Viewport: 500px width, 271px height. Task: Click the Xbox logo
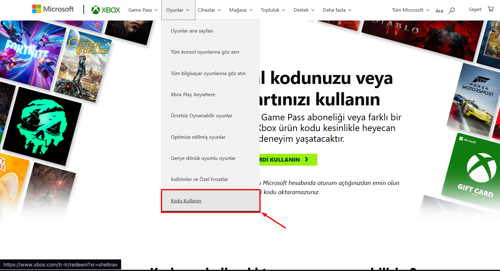[x=106, y=10]
